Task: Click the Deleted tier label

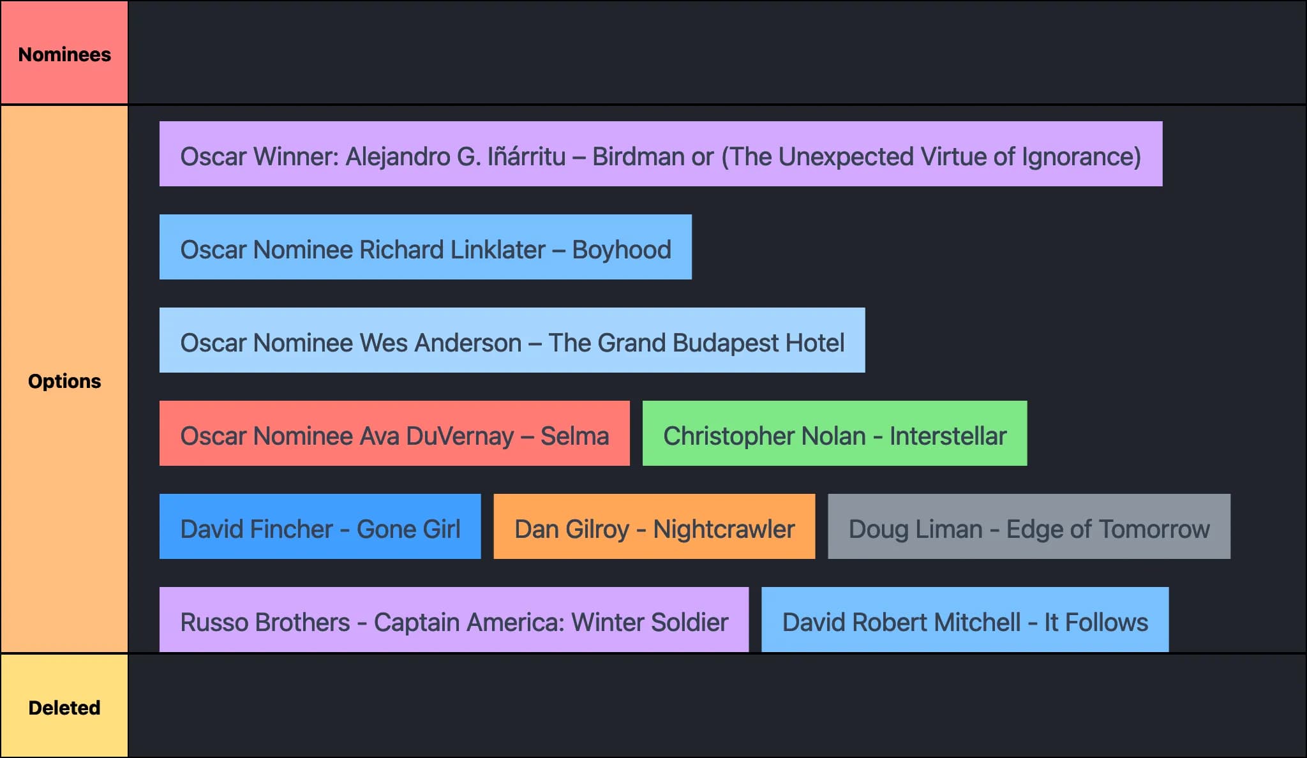Action: 64,707
